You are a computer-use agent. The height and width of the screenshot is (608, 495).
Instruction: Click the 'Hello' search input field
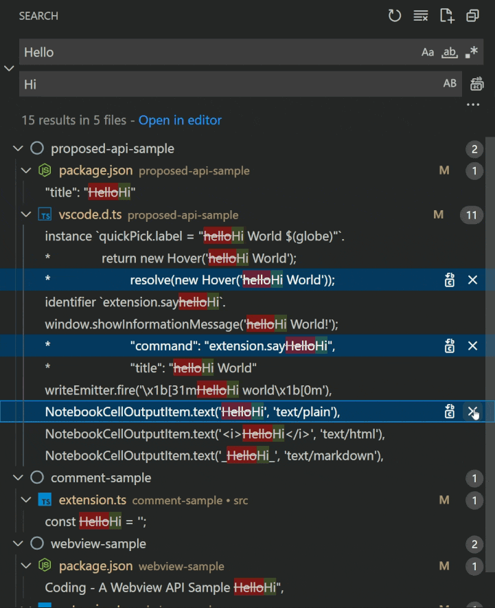pos(220,52)
